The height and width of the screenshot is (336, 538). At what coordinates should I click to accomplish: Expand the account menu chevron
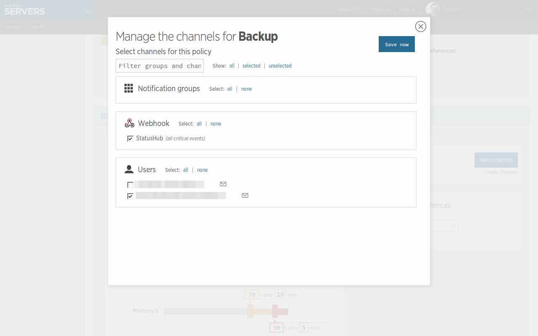[529, 9]
